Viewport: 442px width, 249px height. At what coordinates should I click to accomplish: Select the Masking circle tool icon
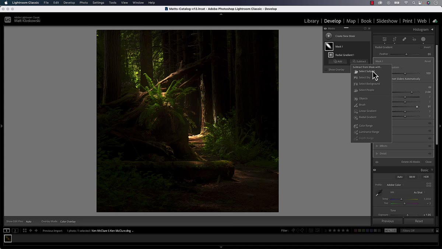423,39
